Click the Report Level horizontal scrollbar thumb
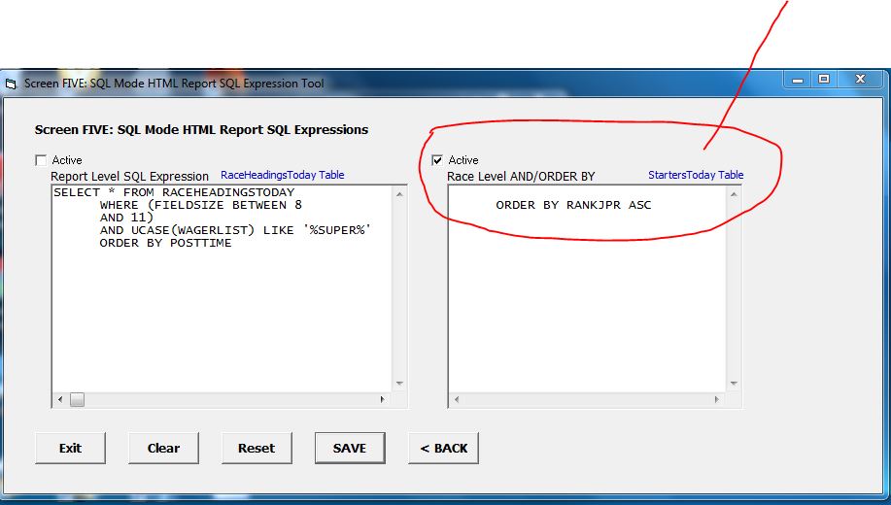 point(78,400)
